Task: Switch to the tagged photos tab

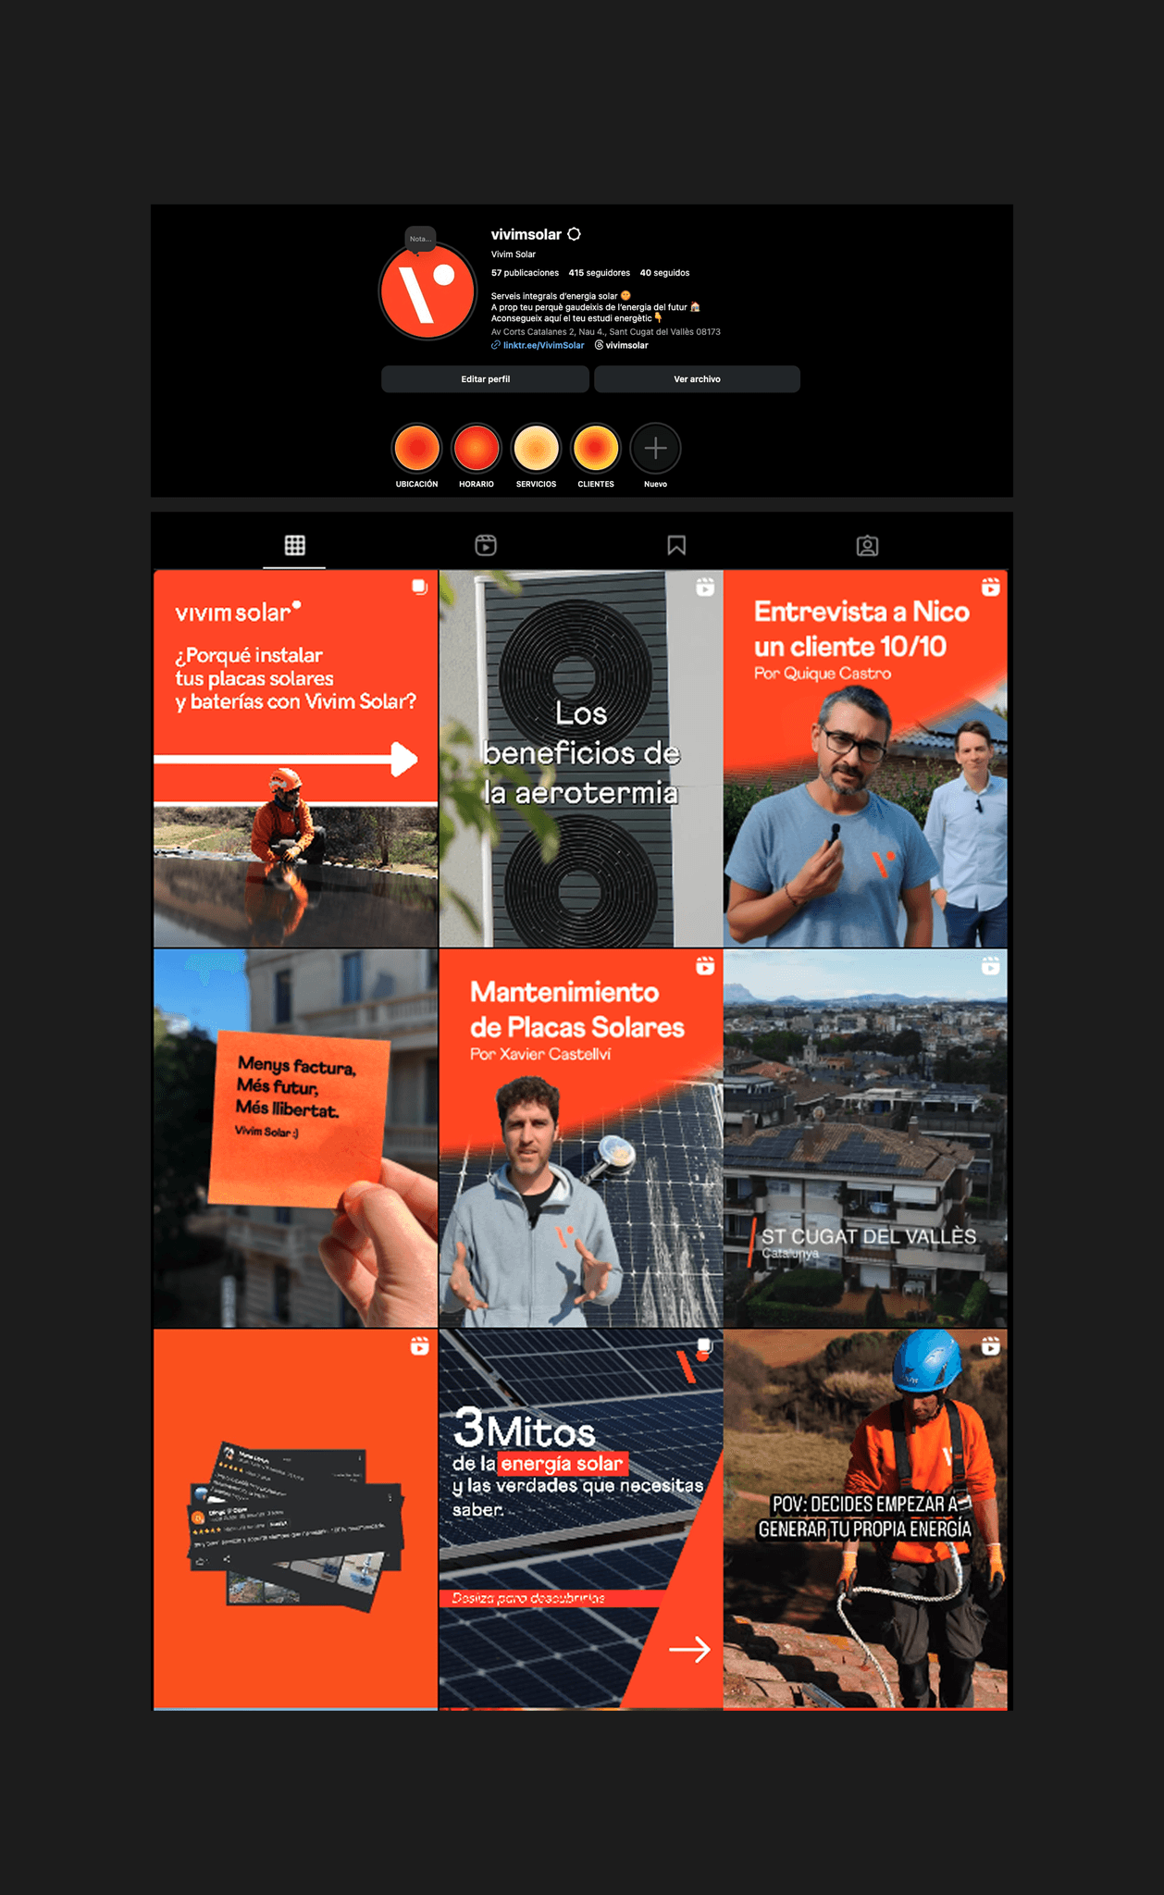Action: click(x=867, y=545)
